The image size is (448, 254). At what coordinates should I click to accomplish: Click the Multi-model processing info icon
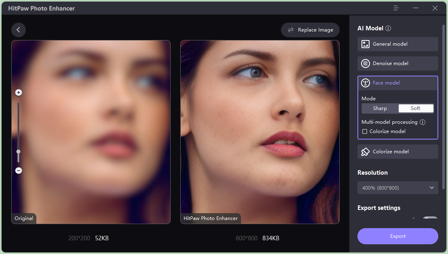pos(423,122)
